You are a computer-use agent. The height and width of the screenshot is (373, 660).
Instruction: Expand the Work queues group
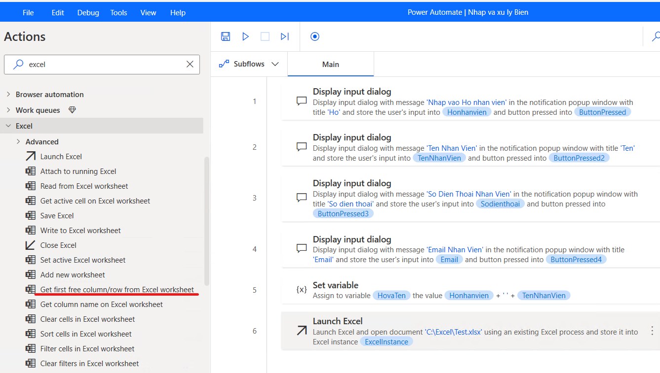8,110
